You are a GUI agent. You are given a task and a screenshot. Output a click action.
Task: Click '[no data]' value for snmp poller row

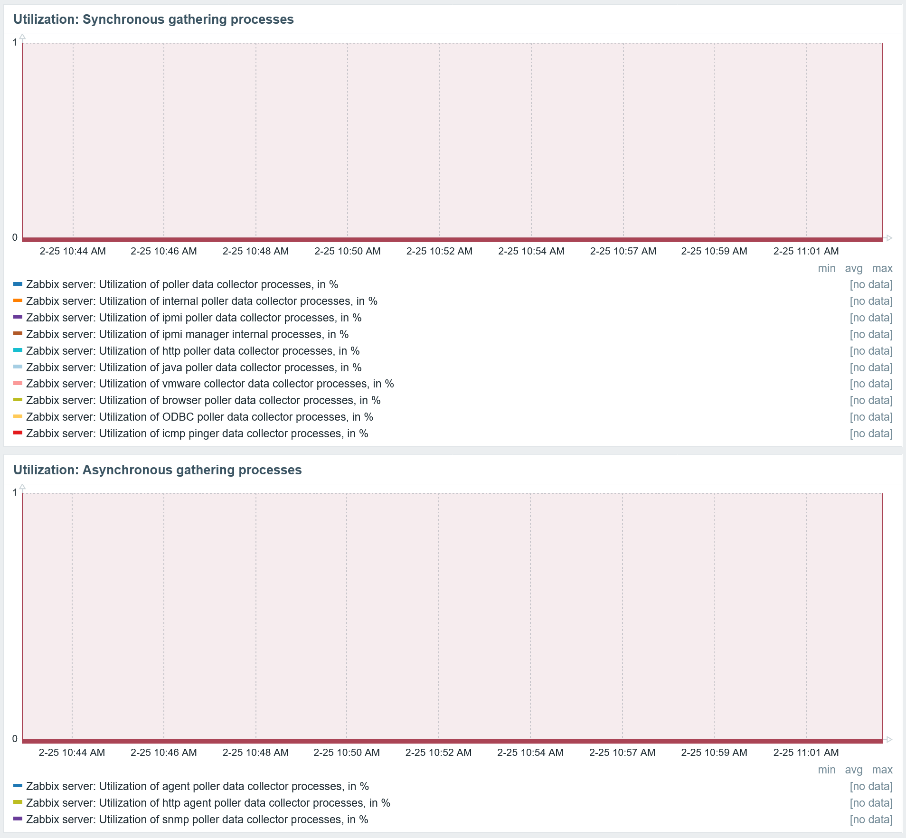point(871,819)
